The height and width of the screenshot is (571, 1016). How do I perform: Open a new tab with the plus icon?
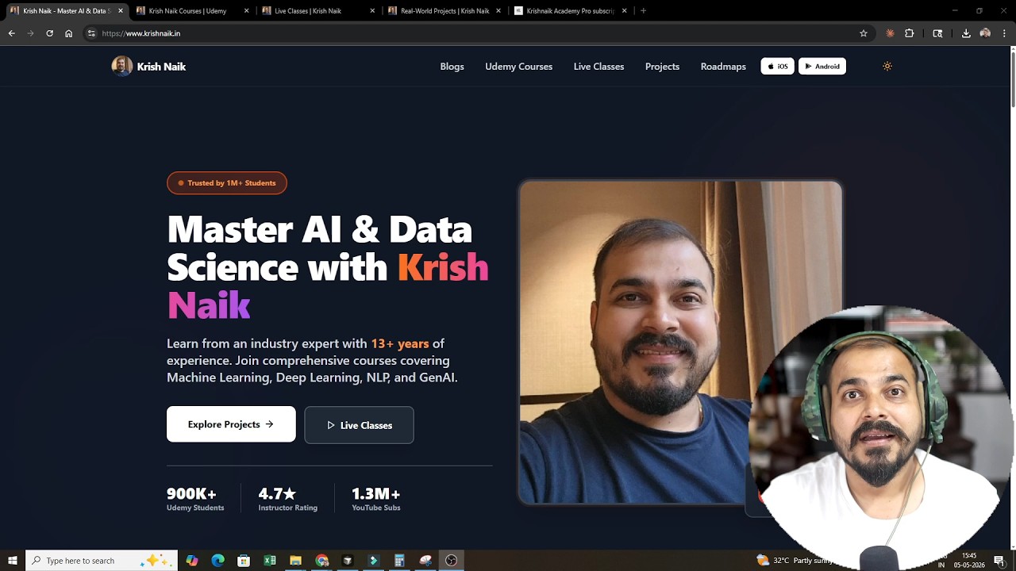coord(643,11)
